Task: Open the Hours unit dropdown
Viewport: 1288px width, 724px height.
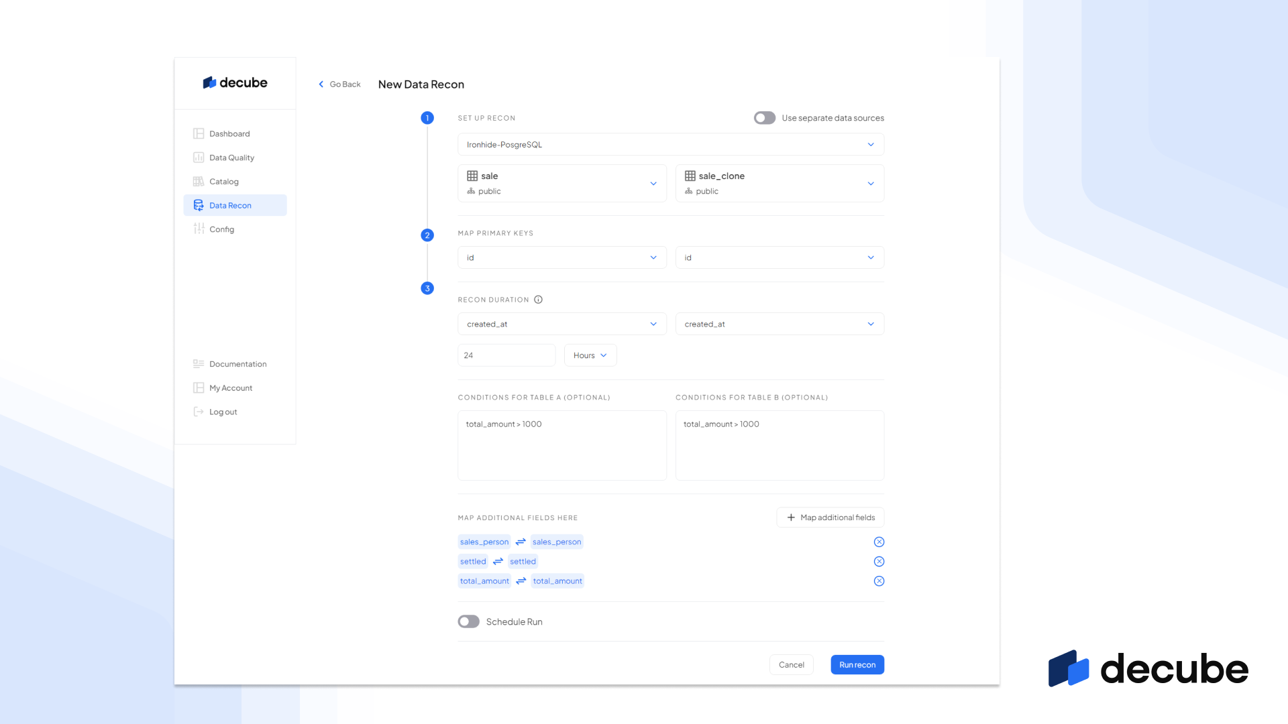Action: click(x=590, y=355)
